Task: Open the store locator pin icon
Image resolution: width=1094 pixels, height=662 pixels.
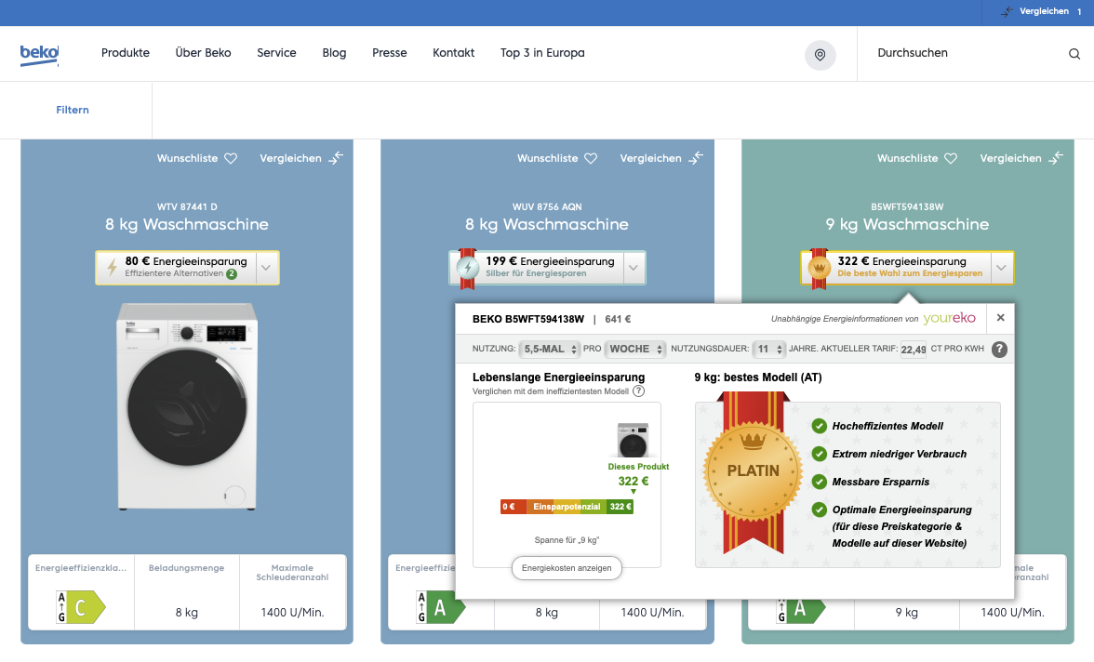Action: click(820, 55)
